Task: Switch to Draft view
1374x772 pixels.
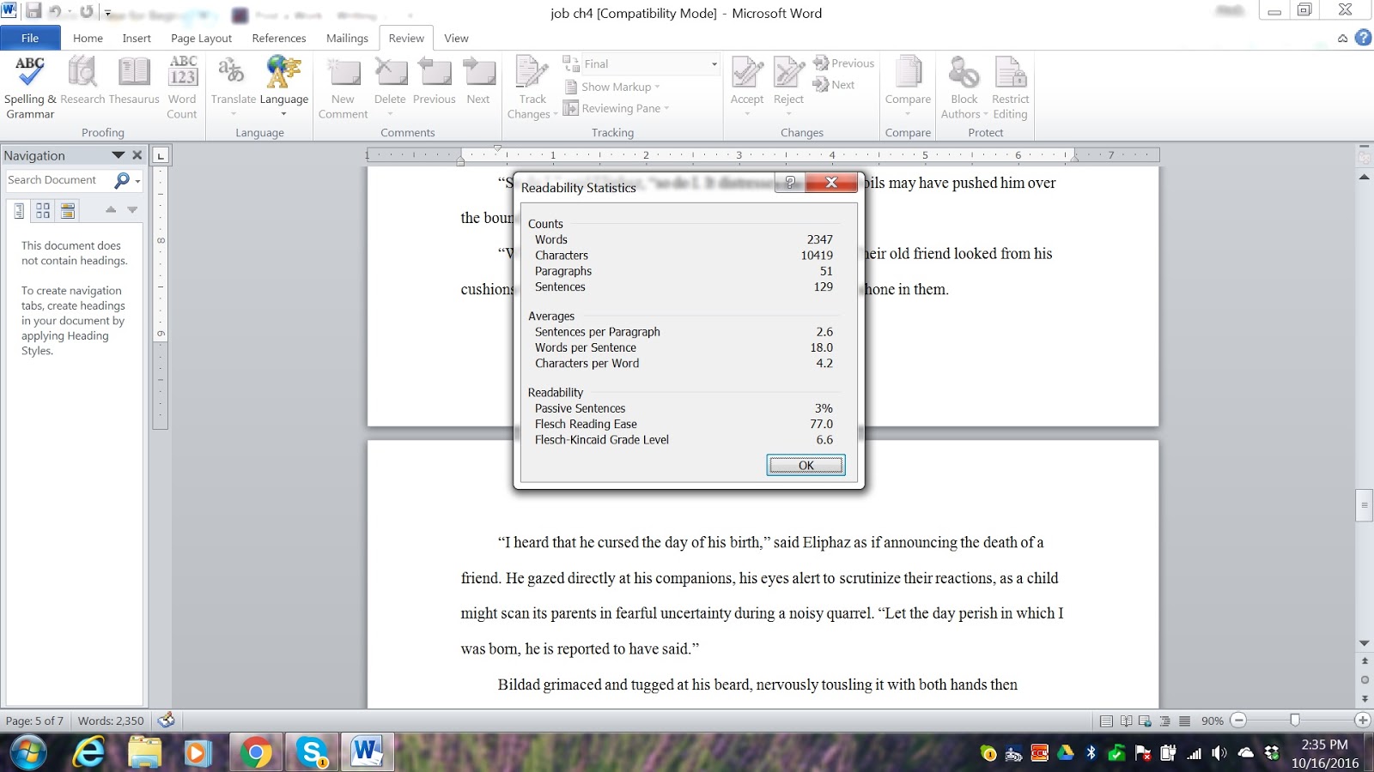Action: pyautogui.click(x=1184, y=721)
